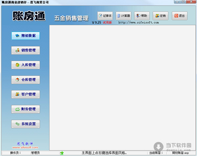Close the 账房通 window

[191, 2]
